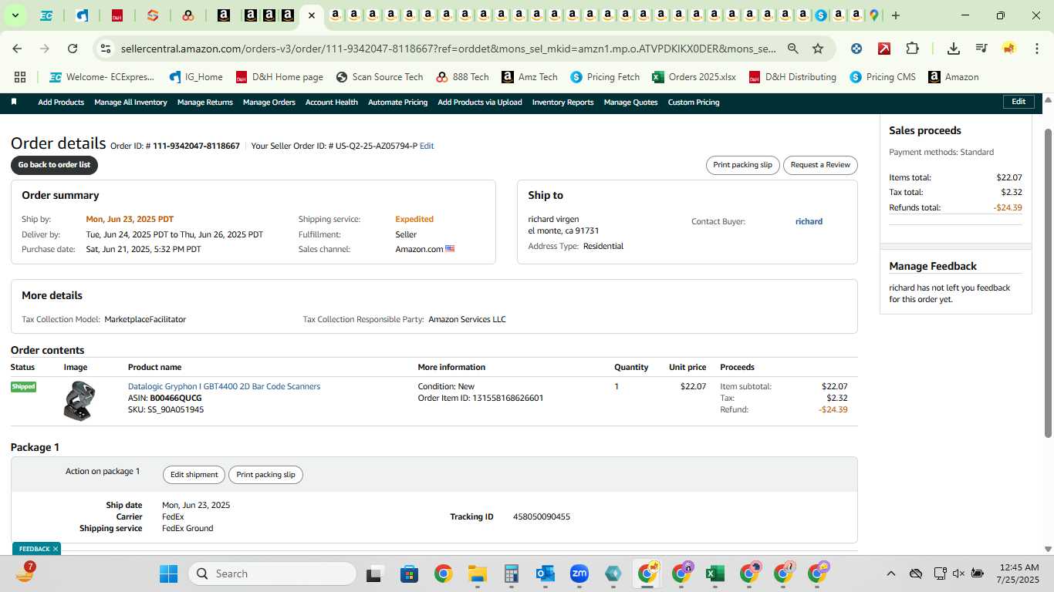The width and height of the screenshot is (1054, 592).
Task: Open Excel from taskbar
Action: click(714, 573)
